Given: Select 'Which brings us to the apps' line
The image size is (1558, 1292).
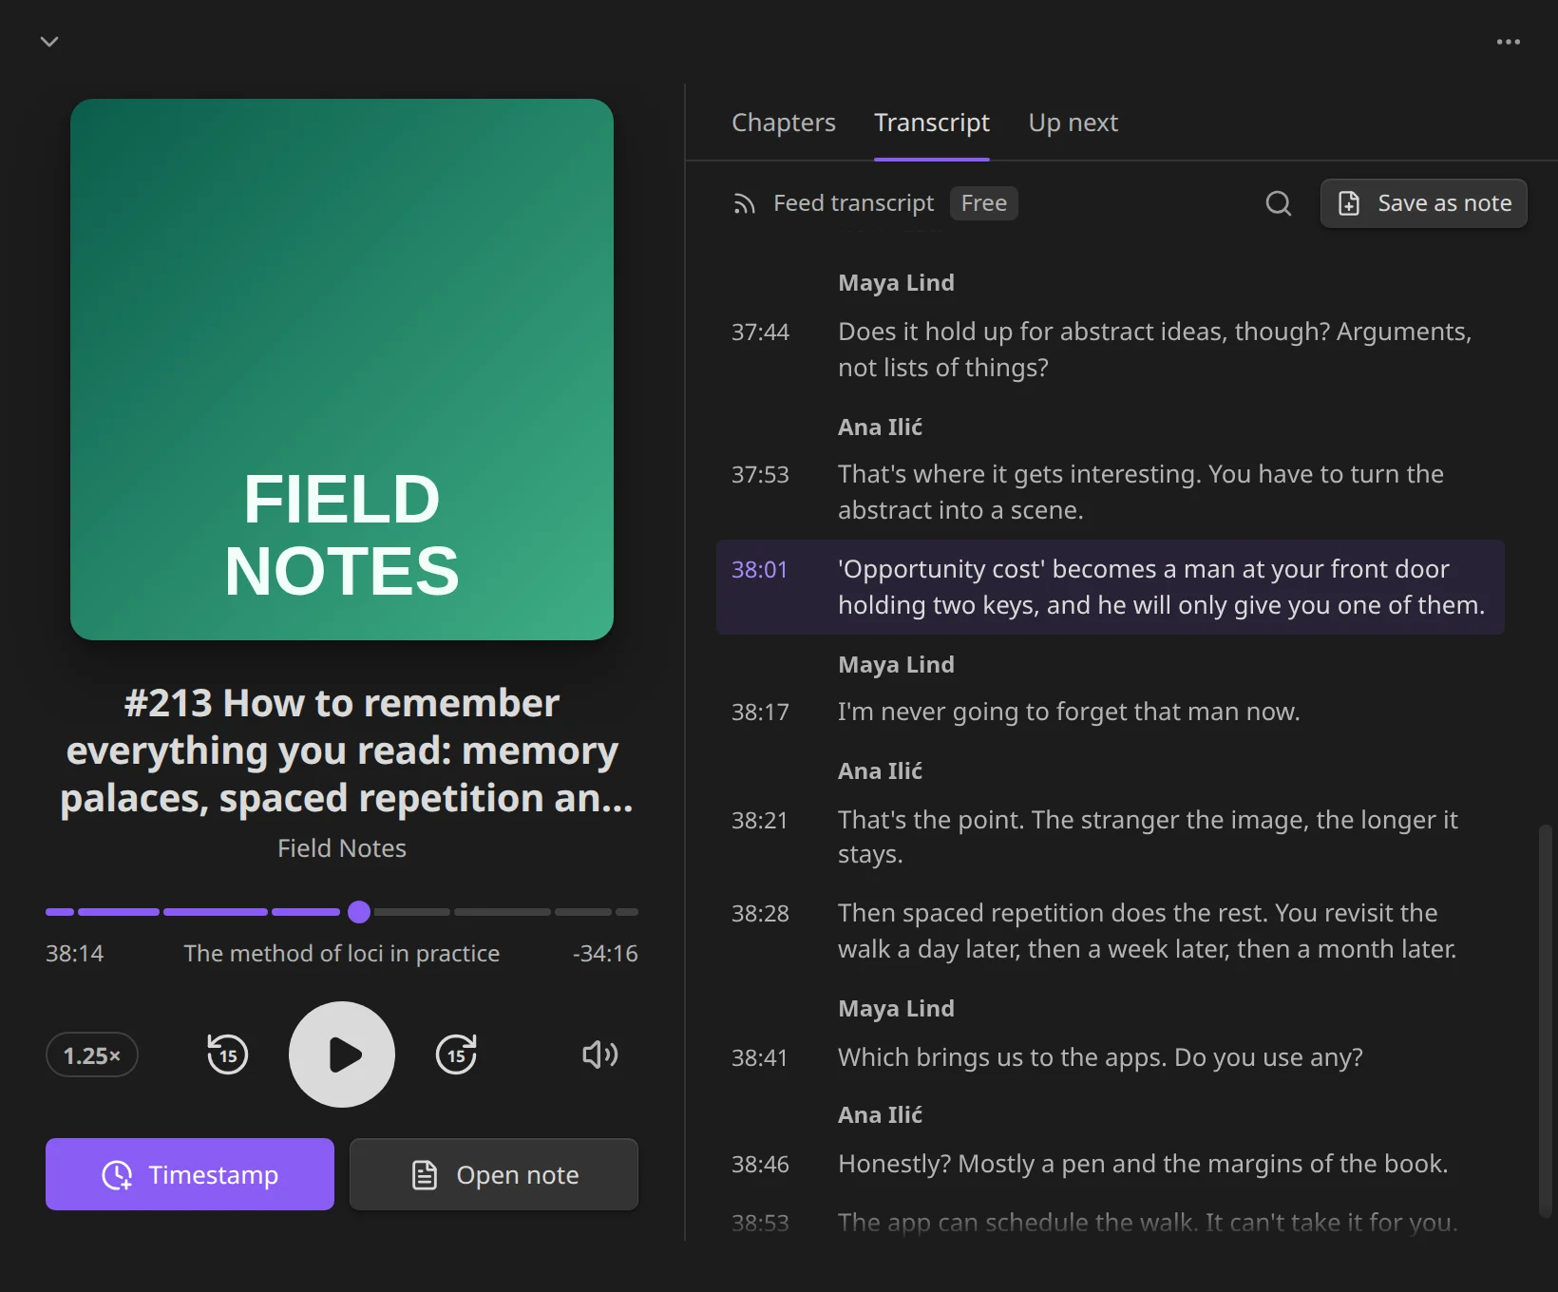Looking at the screenshot, I should click(x=1100, y=1057).
